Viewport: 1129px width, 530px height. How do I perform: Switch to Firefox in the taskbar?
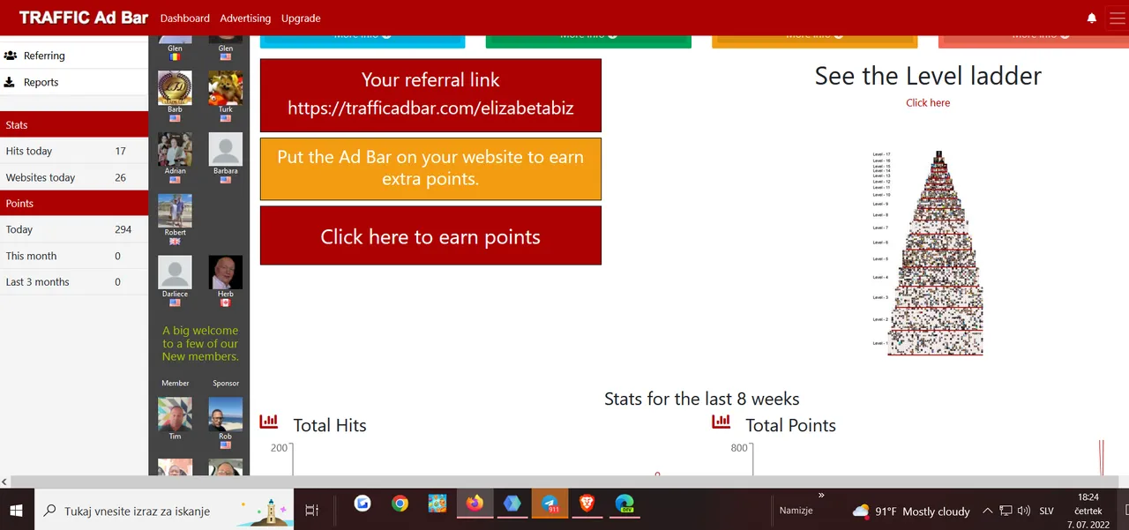coord(475,504)
